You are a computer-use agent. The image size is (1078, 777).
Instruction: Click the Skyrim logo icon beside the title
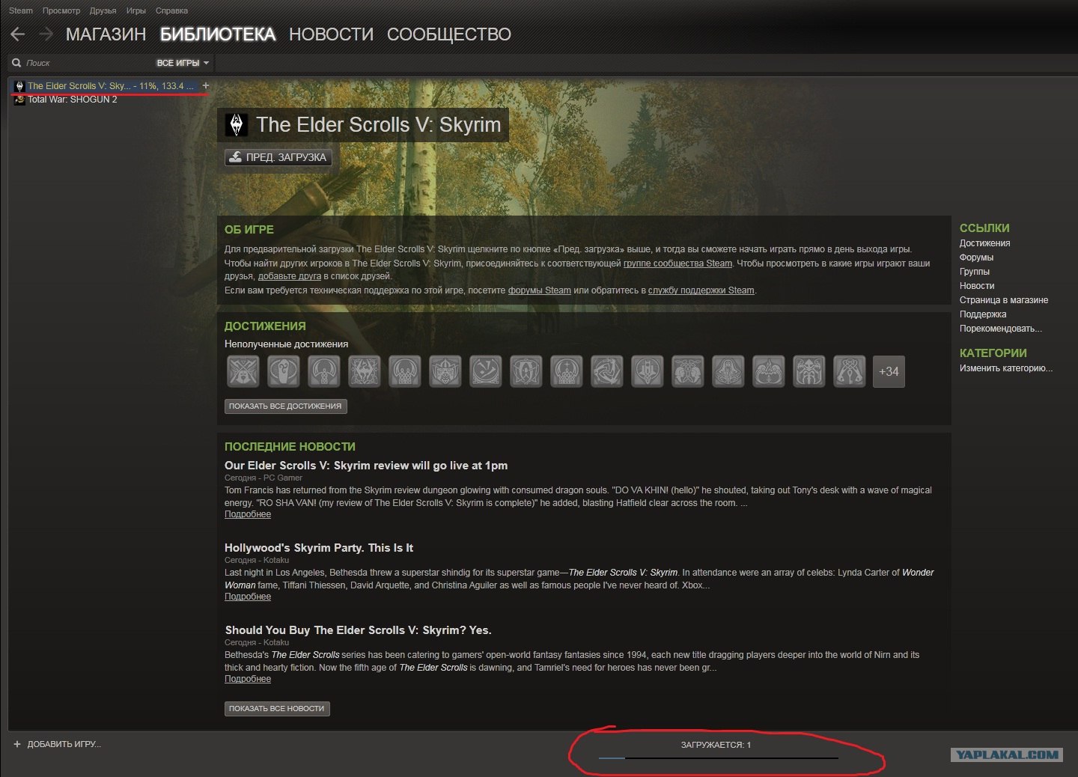(237, 125)
